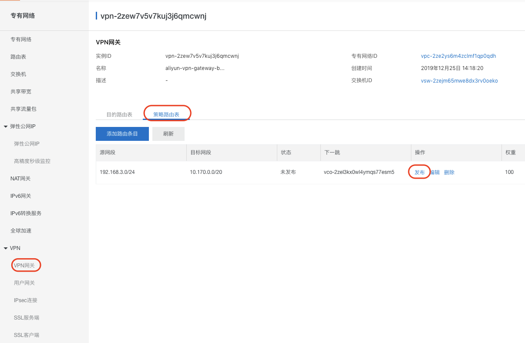Click the 专有网络 sidebar title

coord(23,16)
